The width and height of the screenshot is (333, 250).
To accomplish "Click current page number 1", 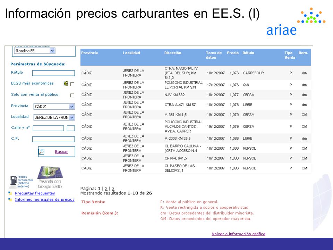I will (x=99, y=188).
